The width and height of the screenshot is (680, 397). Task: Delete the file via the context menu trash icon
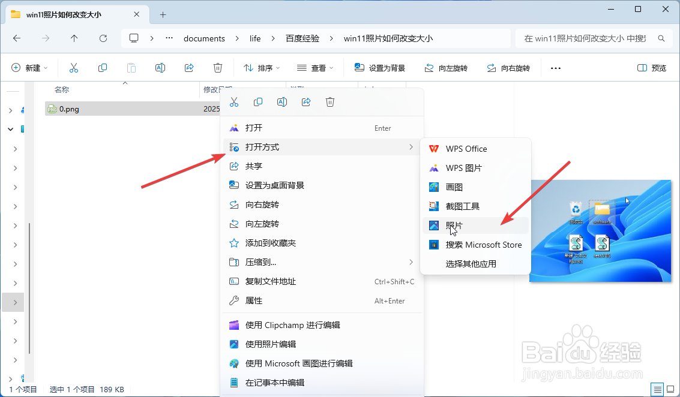click(x=330, y=101)
